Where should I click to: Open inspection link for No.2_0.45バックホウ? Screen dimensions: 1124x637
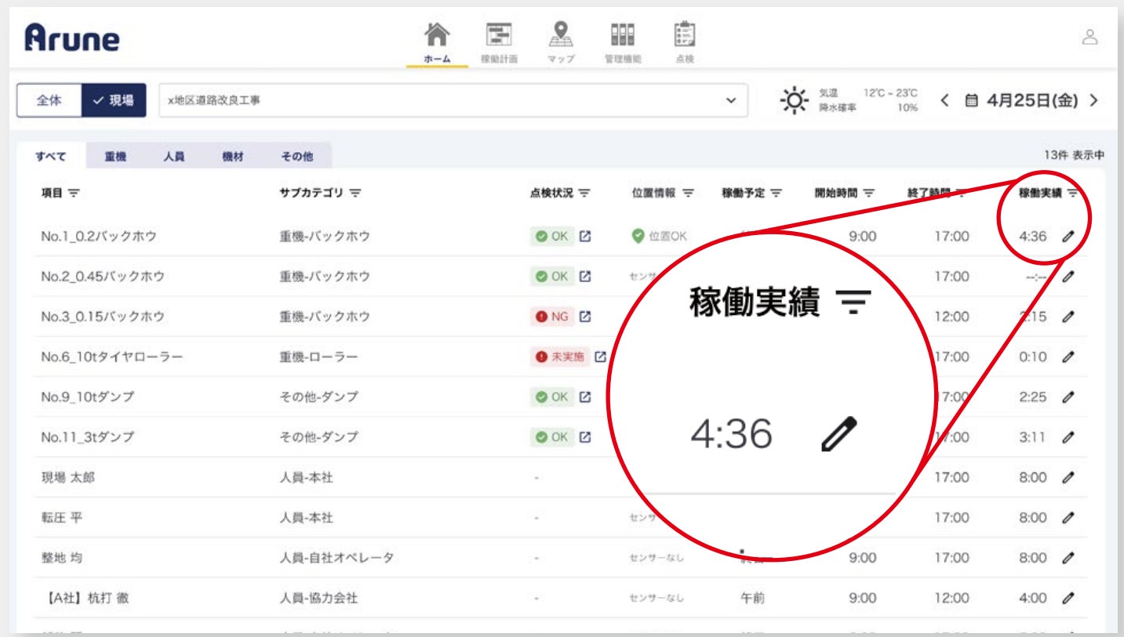tap(584, 276)
